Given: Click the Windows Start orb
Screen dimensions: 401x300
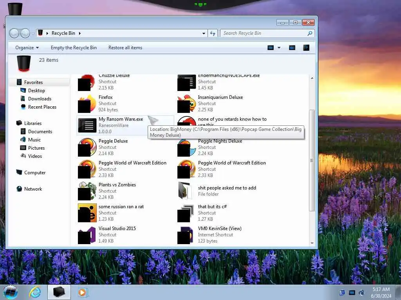Looking at the screenshot, I should pyautogui.click(x=11, y=292).
